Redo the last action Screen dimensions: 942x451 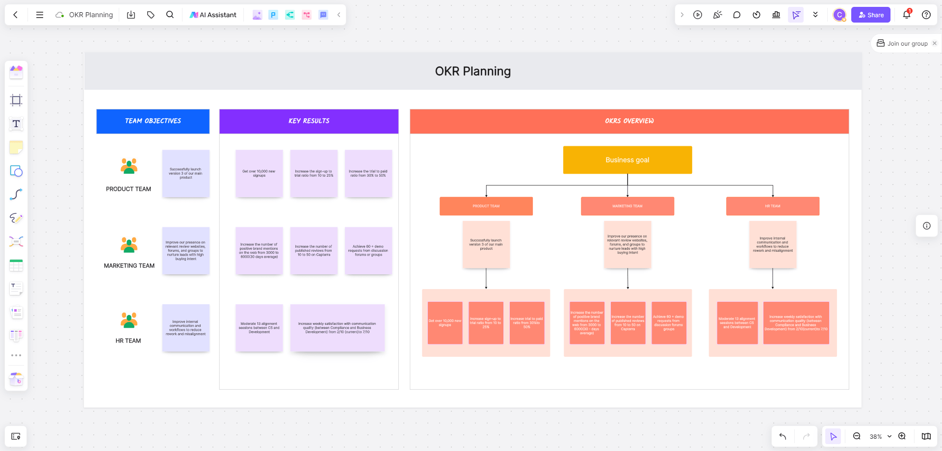coord(806,436)
